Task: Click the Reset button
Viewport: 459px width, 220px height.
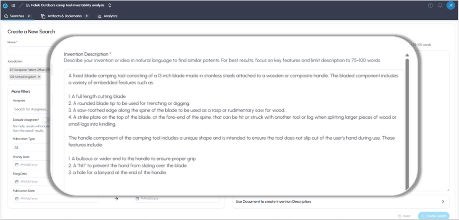Action: [404, 216]
